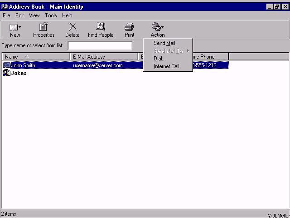Image resolution: width=290 pixels, height=218 pixels.
Task: Expand the New button dropdown arrow
Action: pyautogui.click(x=20, y=28)
